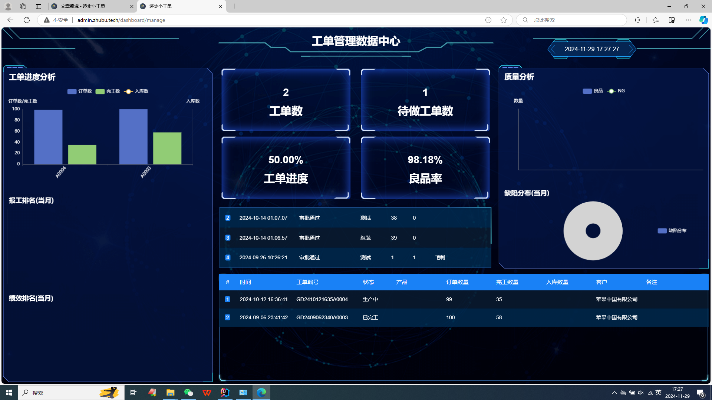Viewport: 712px width, 400px height.
Task: Open browser extensions puzzle icon
Action: (x=637, y=20)
